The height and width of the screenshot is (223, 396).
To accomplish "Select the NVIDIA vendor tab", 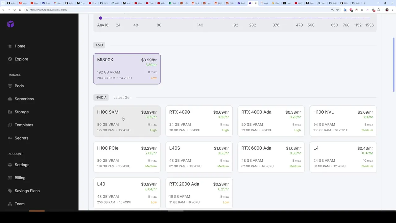I will [101, 97].
